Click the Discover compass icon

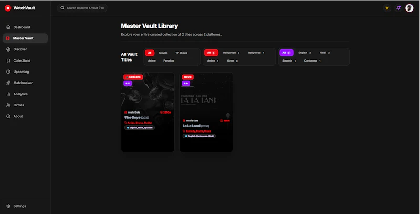(x=8, y=49)
